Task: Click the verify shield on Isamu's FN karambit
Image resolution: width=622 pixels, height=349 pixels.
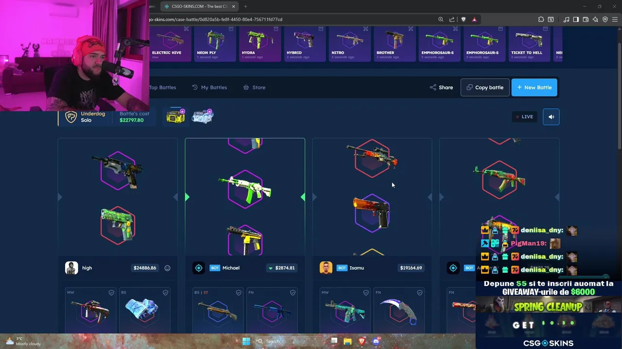Action: [x=420, y=293]
